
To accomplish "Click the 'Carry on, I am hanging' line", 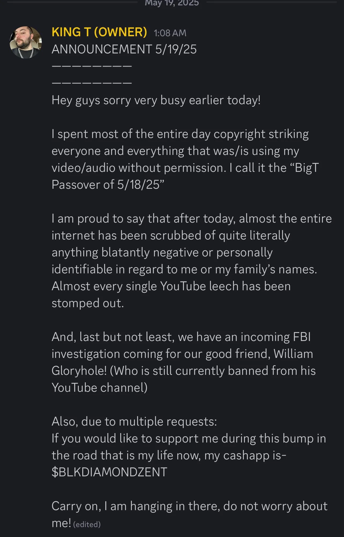I will coord(189,506).
